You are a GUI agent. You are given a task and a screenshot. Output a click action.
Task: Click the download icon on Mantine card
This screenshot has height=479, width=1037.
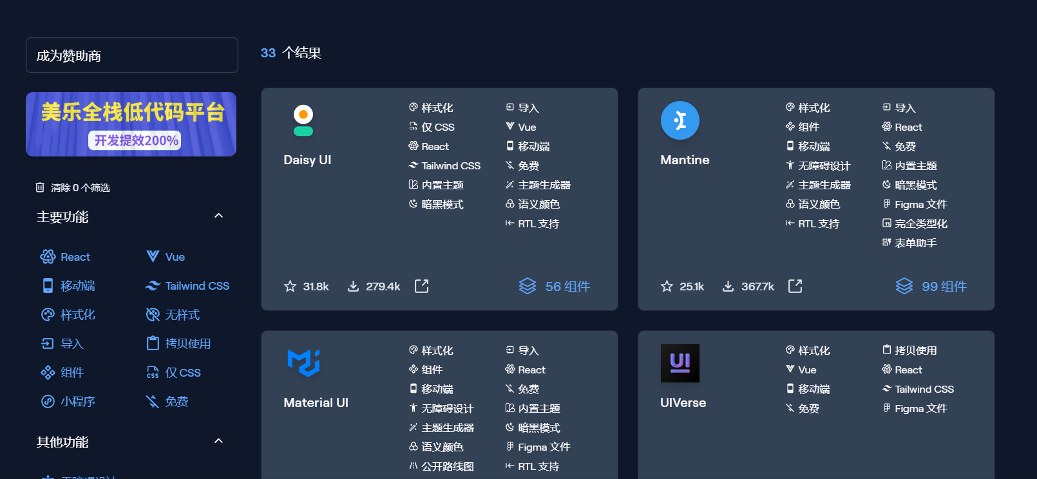point(728,286)
